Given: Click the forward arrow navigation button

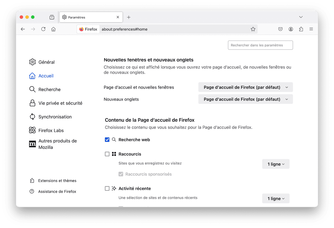Looking at the screenshot, I should click(33, 29).
